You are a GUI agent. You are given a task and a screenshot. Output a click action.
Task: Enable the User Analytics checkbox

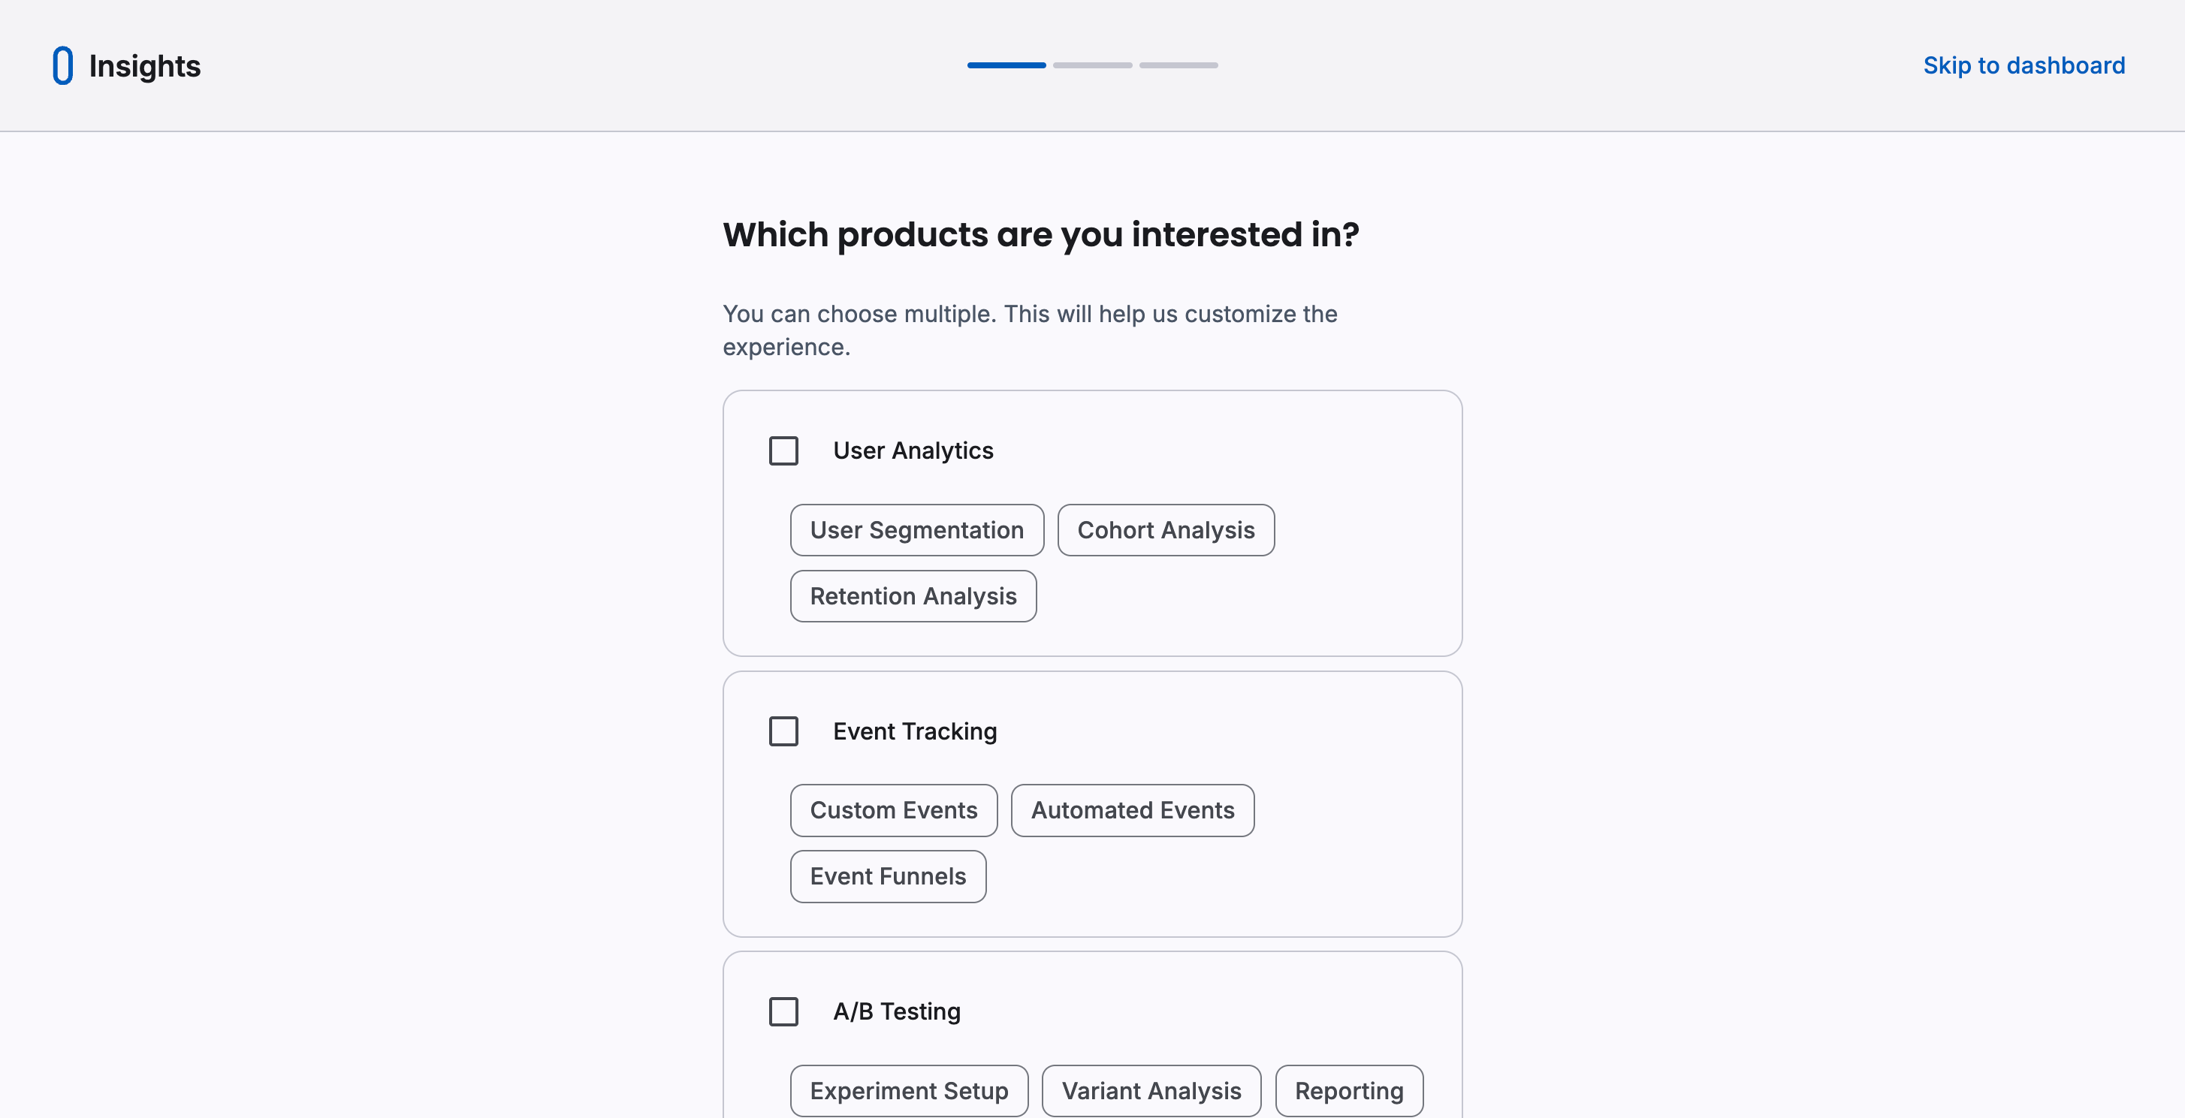click(x=783, y=451)
